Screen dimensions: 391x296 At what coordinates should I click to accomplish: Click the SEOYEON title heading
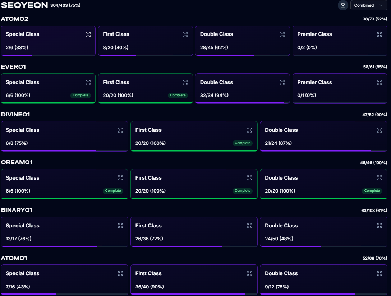(25, 5)
